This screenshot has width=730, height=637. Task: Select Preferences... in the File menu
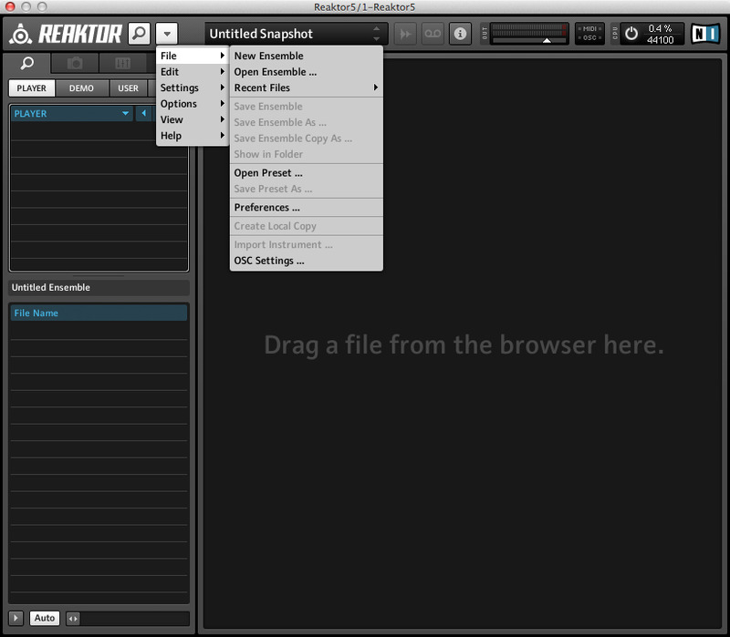pyautogui.click(x=266, y=207)
